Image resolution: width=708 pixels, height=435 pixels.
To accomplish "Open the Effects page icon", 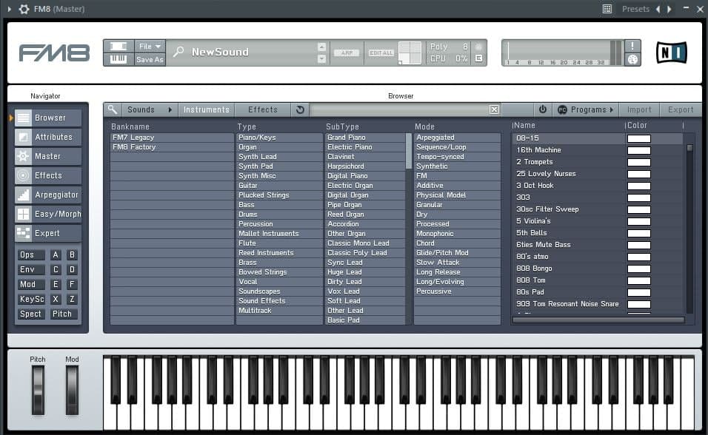I will 23,175.
